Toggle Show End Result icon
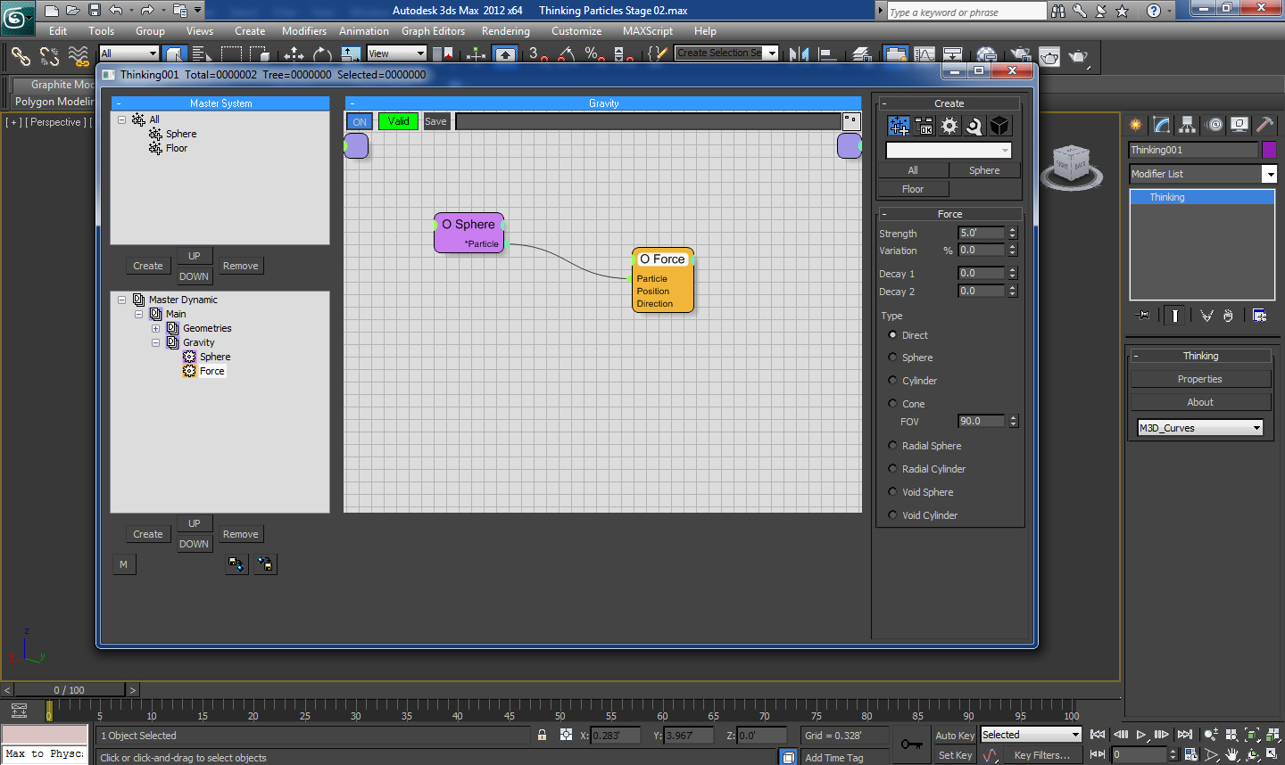Image resolution: width=1285 pixels, height=765 pixels. (1175, 315)
